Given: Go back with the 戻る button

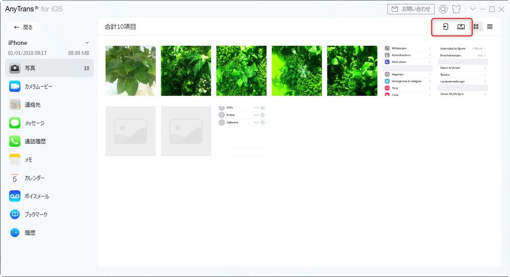Looking at the screenshot, I should (x=23, y=27).
